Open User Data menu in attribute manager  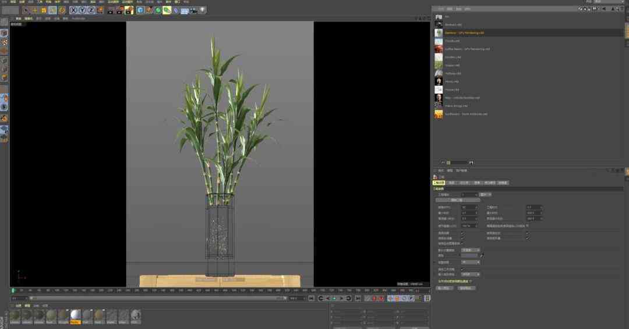click(x=461, y=170)
